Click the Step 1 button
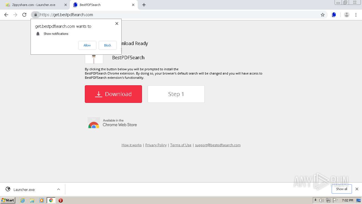The image size is (362, 204). [x=176, y=94]
